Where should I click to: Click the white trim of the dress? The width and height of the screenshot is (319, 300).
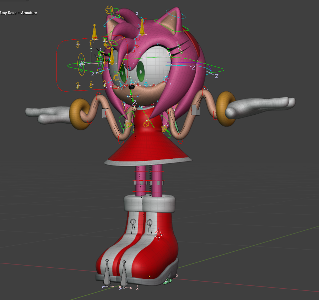tap(148, 162)
